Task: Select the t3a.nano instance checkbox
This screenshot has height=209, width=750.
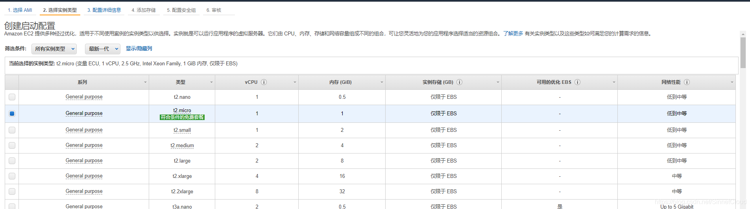Action: coord(12,206)
